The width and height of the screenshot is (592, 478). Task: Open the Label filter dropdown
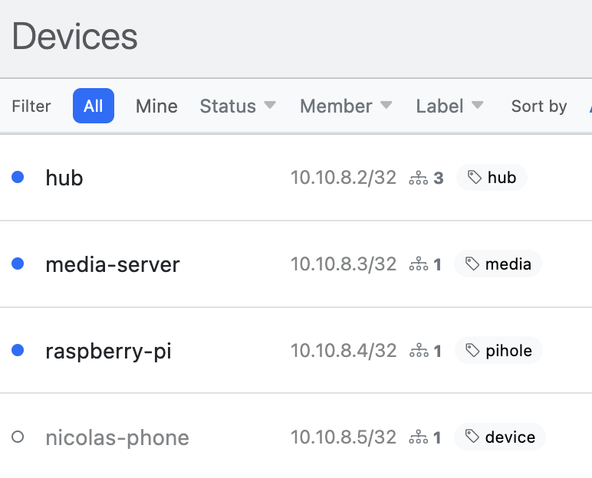[x=449, y=106]
